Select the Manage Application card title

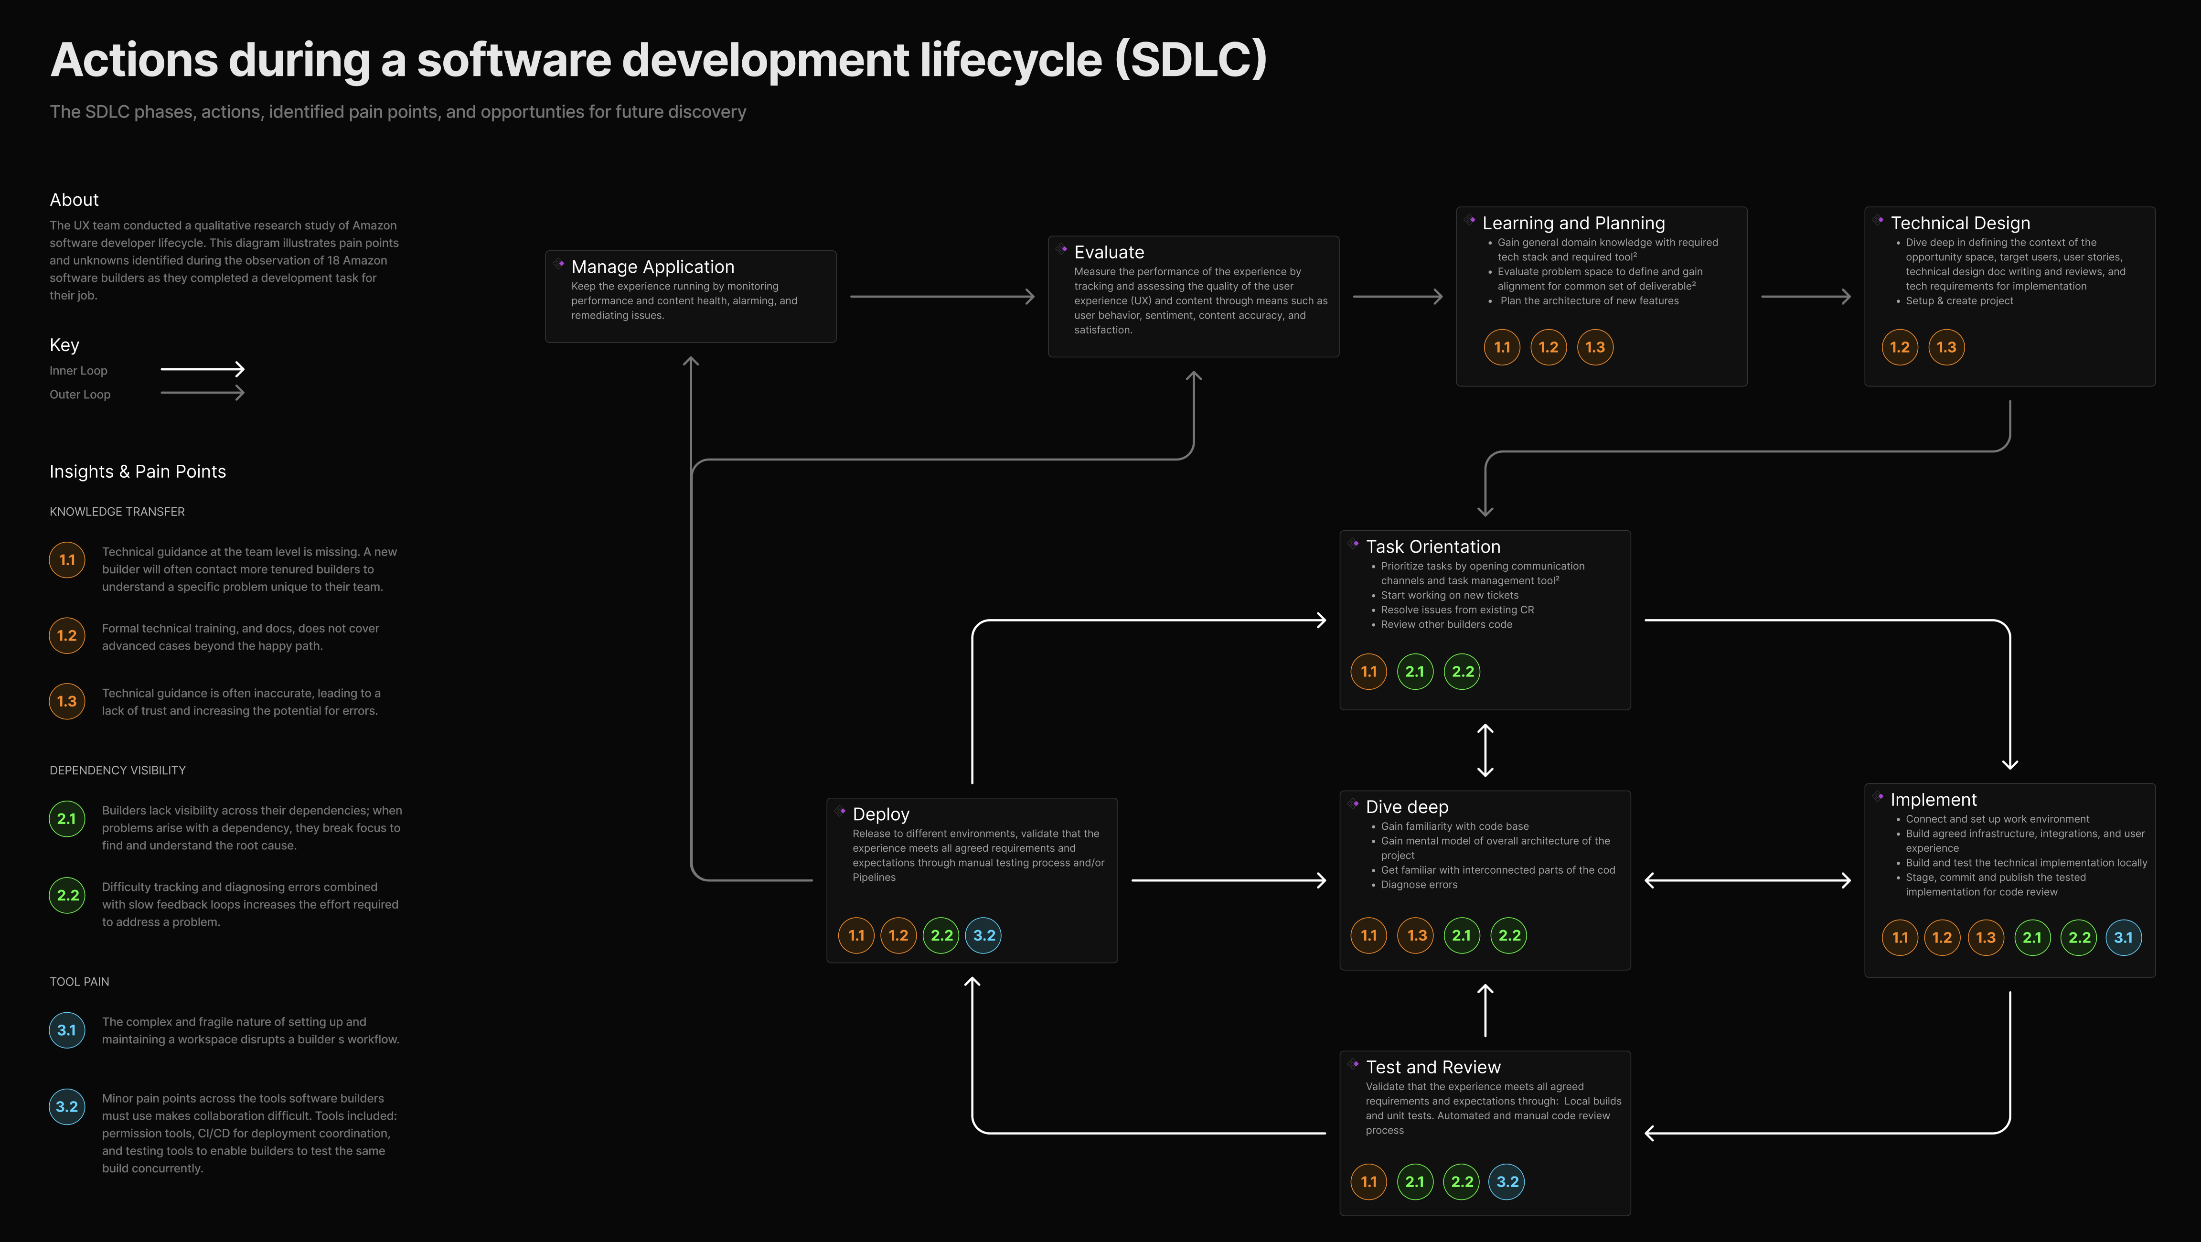point(653,267)
